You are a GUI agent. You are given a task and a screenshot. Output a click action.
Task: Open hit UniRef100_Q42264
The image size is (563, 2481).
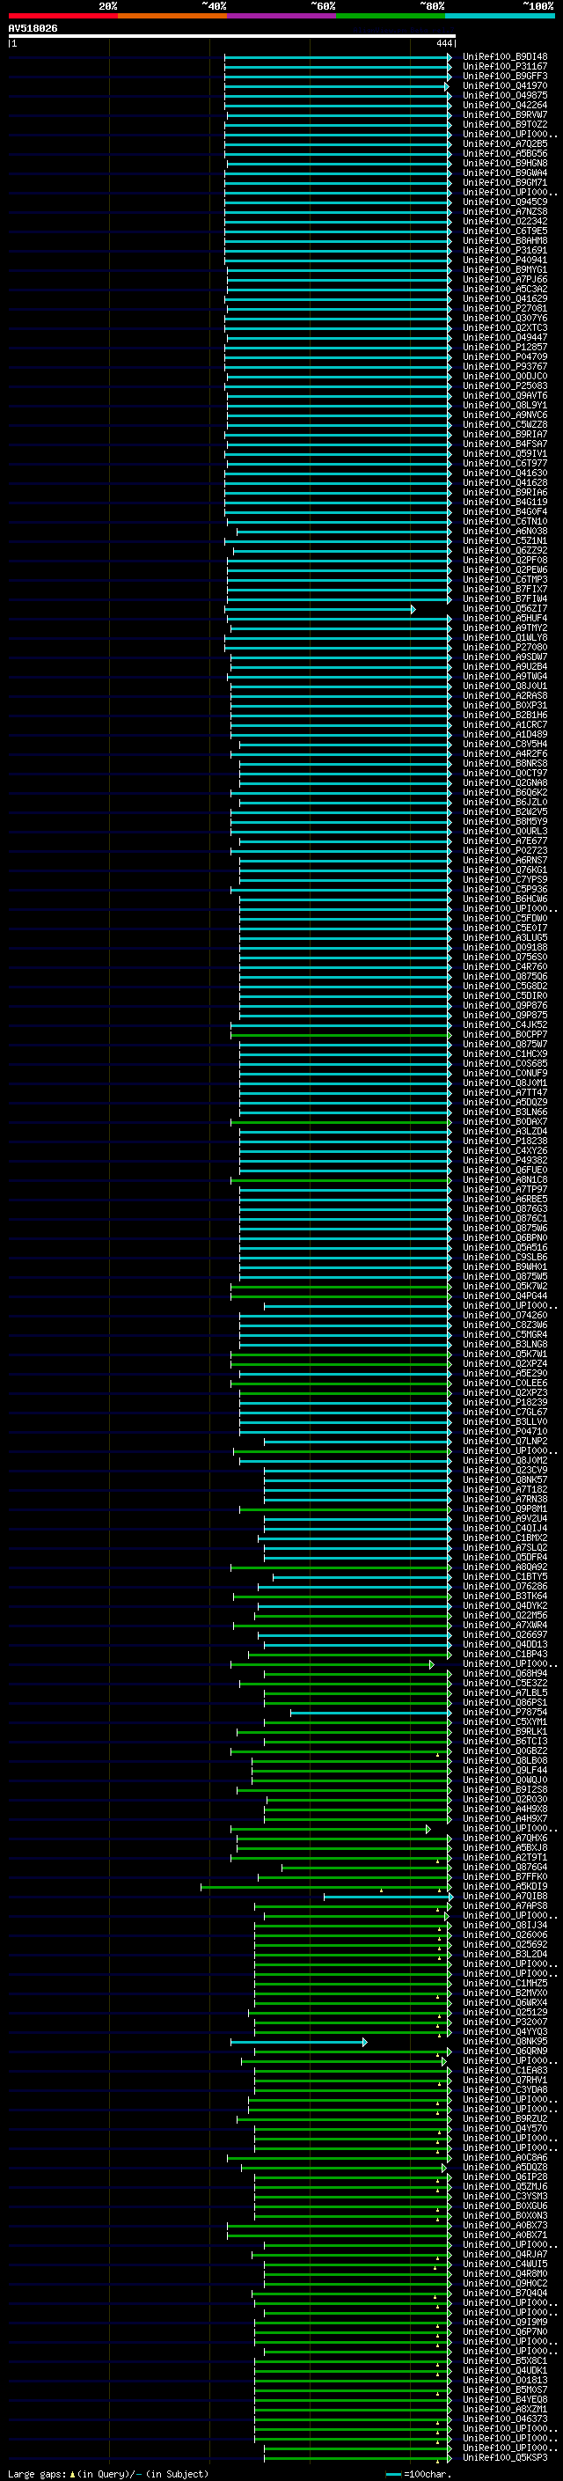click(x=505, y=105)
